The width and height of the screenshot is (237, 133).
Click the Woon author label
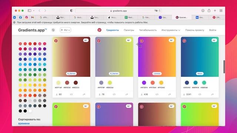(x=200, y=74)
